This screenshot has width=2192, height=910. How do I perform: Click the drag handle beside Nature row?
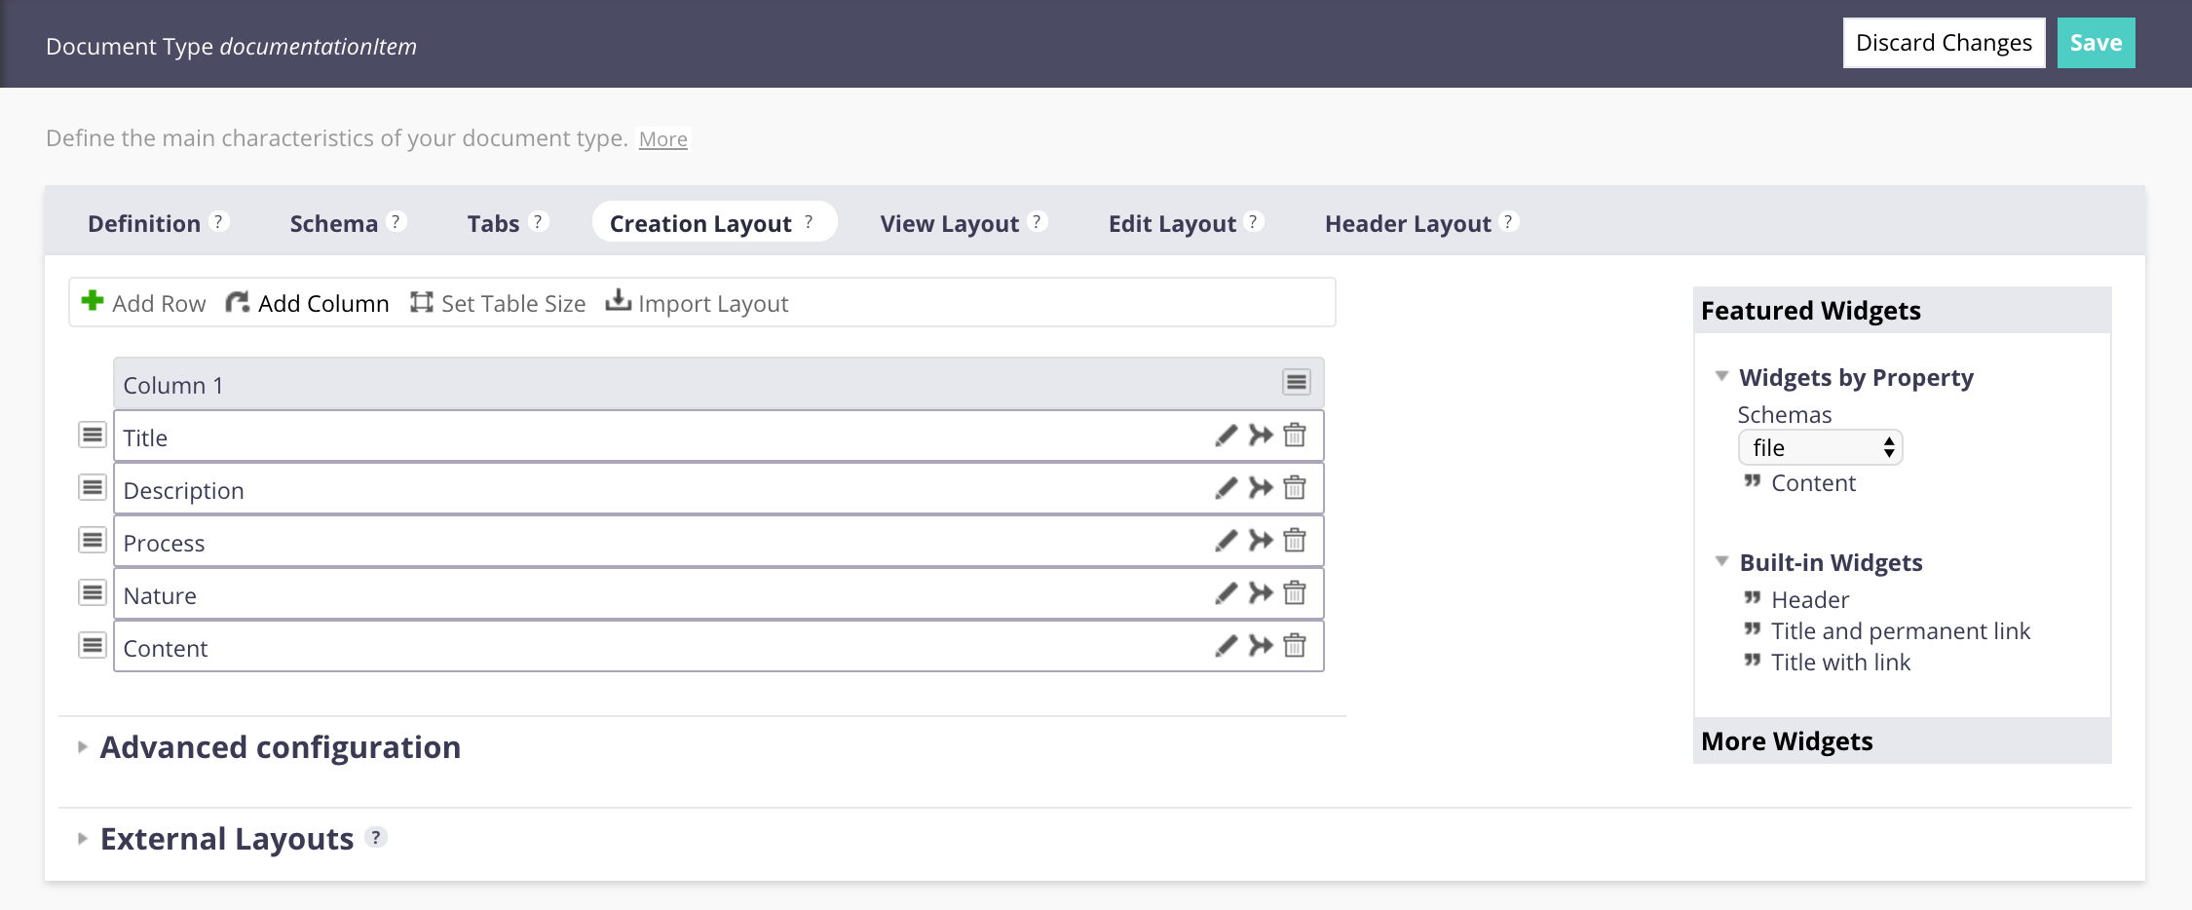93,592
